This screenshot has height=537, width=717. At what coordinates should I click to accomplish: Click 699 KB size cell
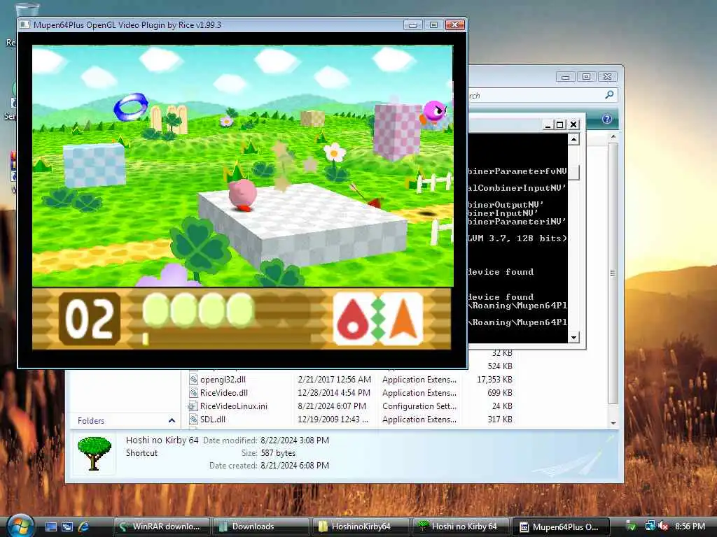[x=500, y=393]
